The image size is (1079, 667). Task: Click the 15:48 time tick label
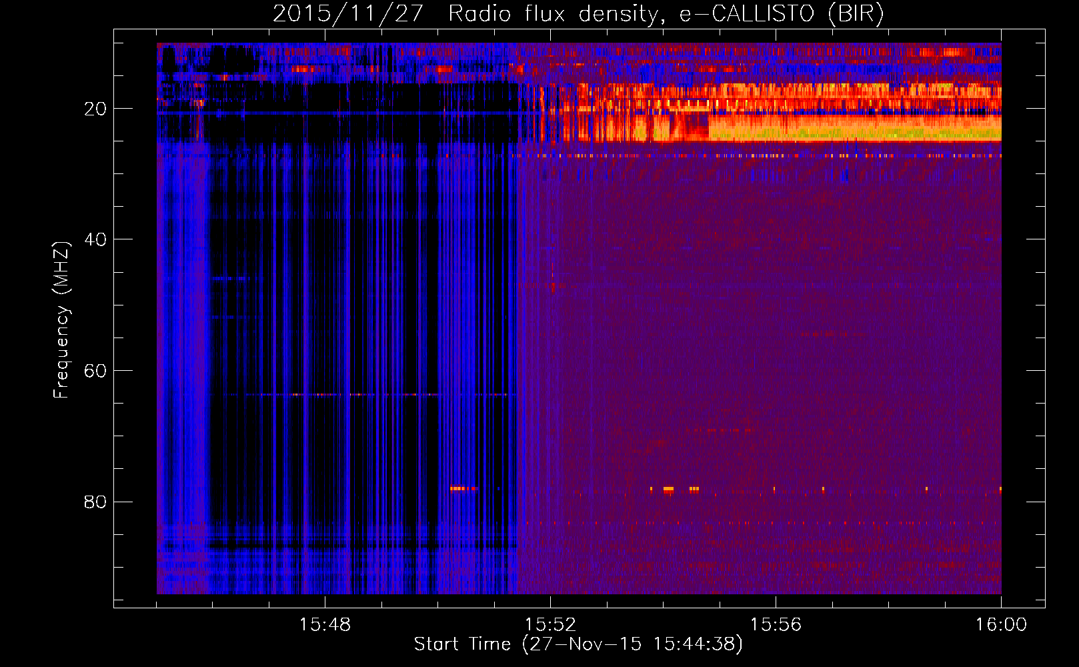point(325,625)
